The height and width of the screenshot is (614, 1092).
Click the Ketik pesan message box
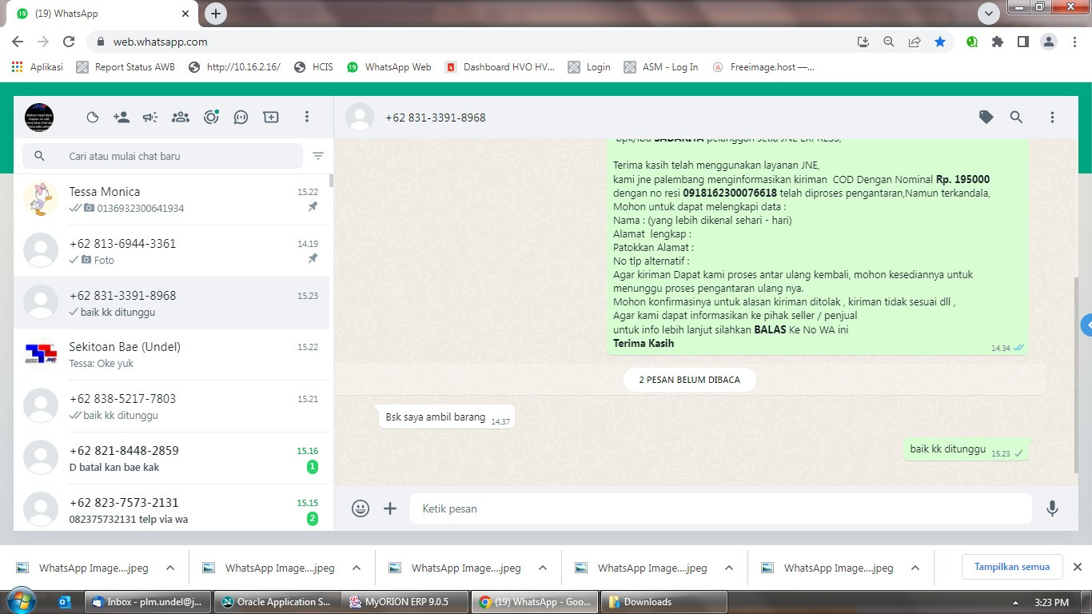tap(721, 508)
